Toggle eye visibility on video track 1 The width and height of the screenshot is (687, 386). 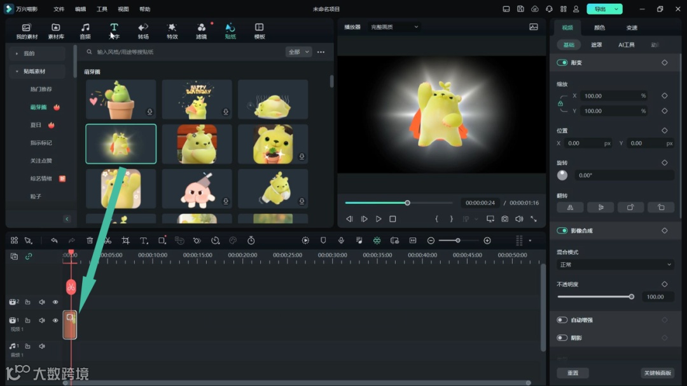pos(55,321)
